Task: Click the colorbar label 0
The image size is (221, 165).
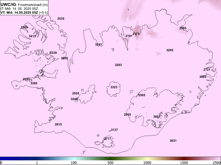Action: [1, 163]
